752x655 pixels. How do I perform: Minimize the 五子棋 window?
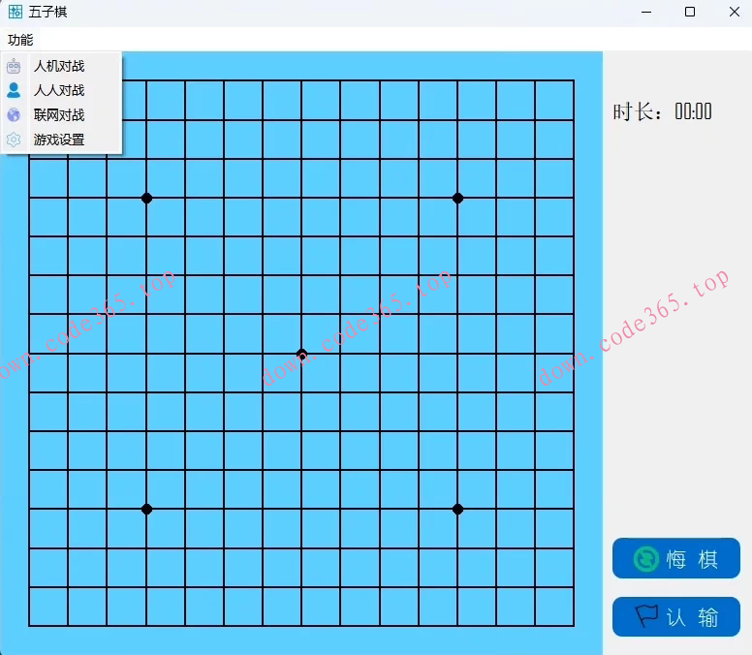tap(646, 12)
